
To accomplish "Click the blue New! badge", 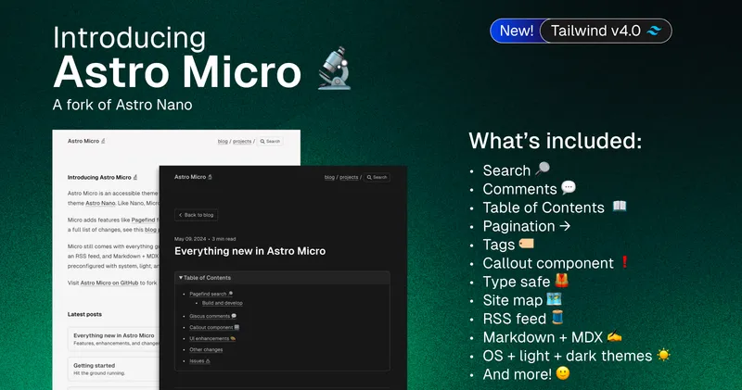I will (x=516, y=31).
